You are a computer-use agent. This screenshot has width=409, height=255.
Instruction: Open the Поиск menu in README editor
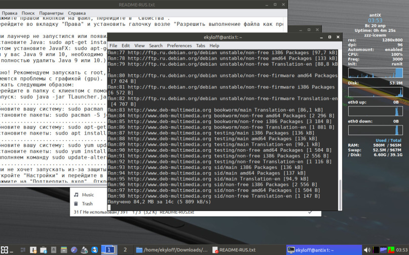click(x=28, y=13)
